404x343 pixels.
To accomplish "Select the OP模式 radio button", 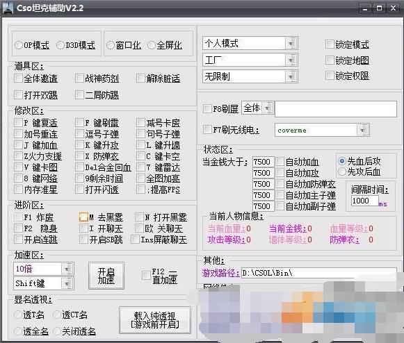I will pos(19,45).
